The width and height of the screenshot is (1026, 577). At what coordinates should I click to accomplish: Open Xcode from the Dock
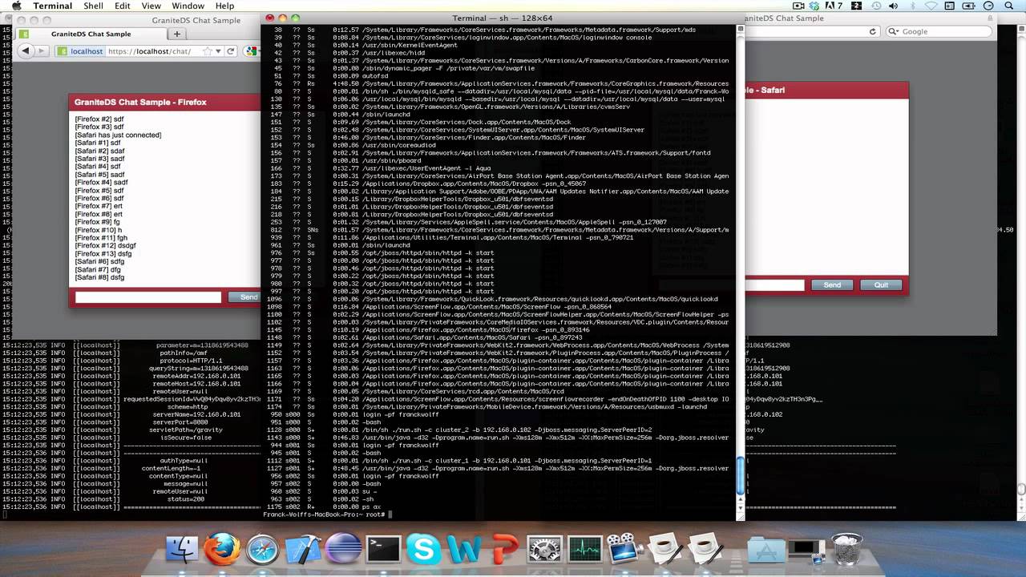tap(303, 550)
